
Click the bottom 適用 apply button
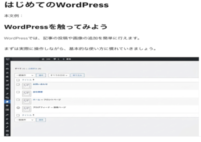tap(41, 120)
